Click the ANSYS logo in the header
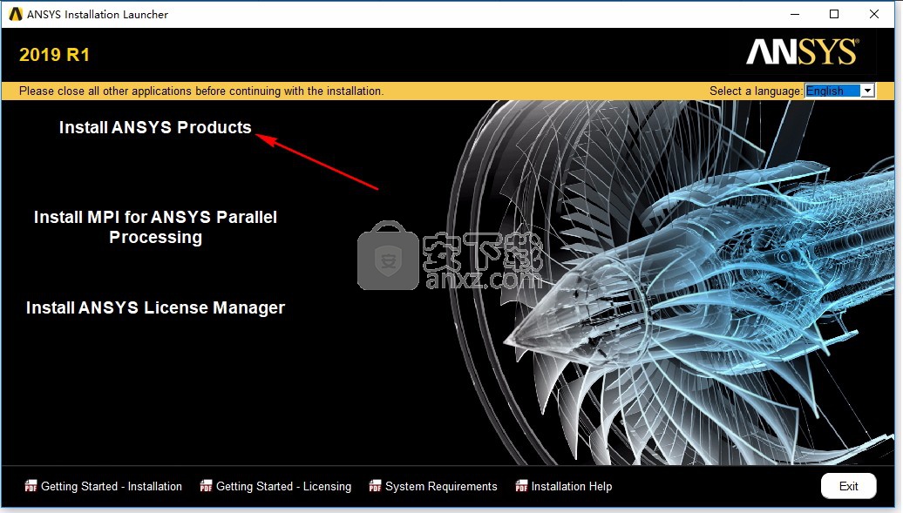This screenshot has height=513, width=903. 802,51
